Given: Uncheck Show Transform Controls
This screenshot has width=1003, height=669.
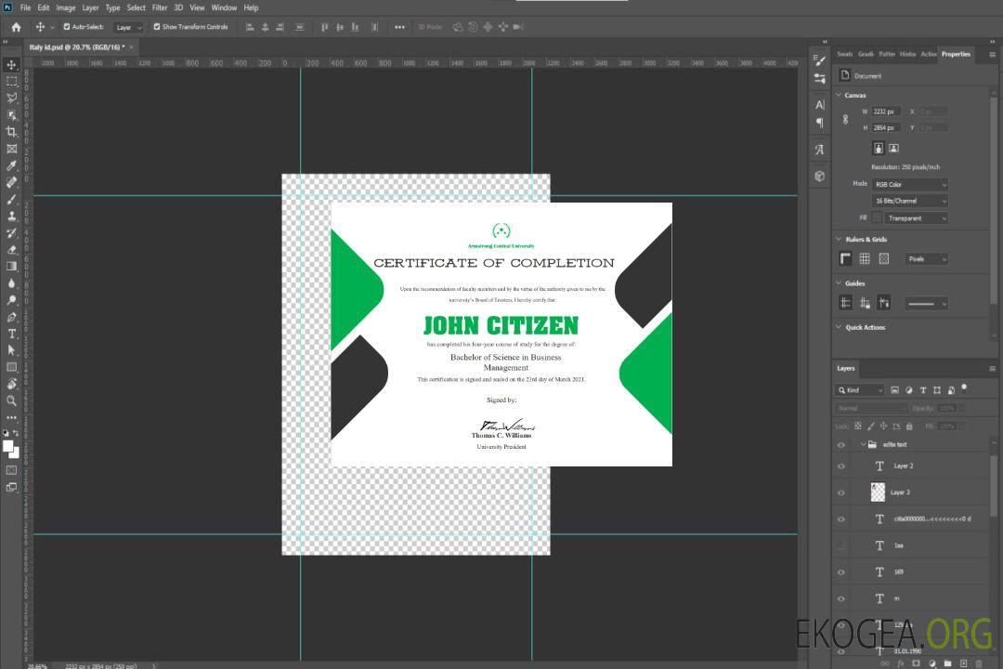Looking at the screenshot, I should pos(157,27).
